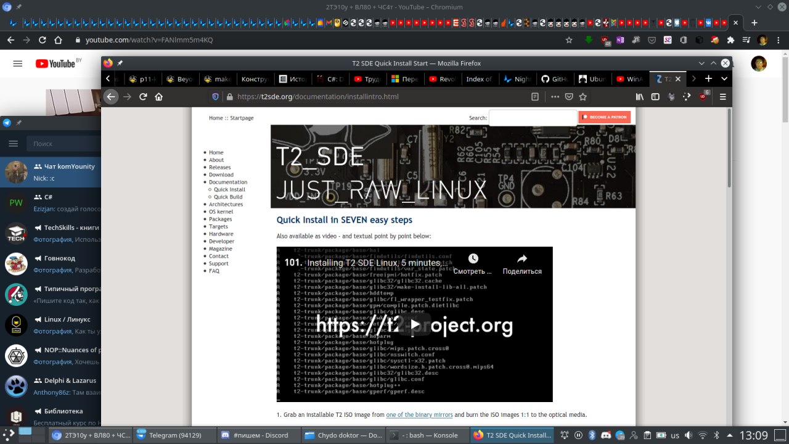The image size is (789, 444).
Task: Open Firefox Library icon
Action: (x=640, y=97)
